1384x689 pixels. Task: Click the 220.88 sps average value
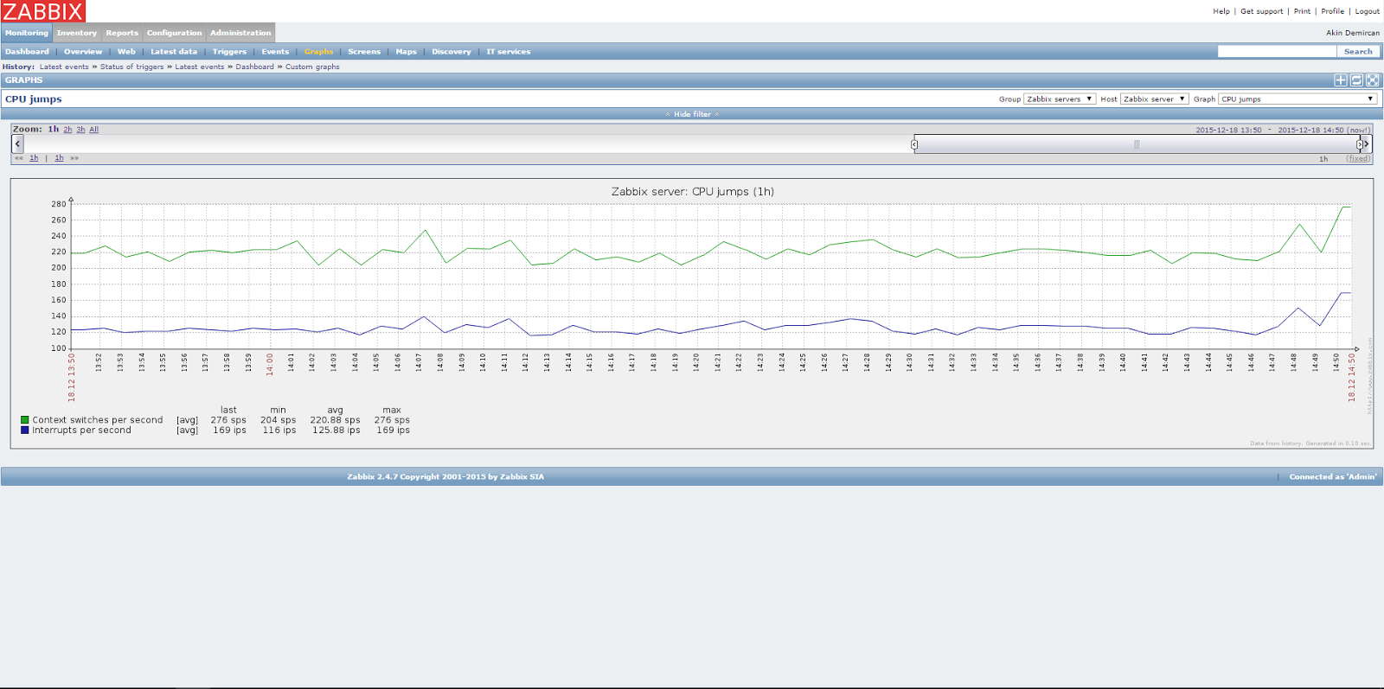click(x=335, y=420)
